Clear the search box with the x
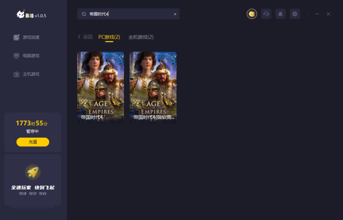The image size is (343, 220). pyautogui.click(x=175, y=14)
